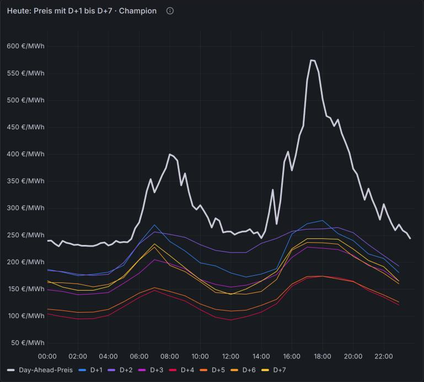Click the '400 €/MWh' y-axis label
The image size is (424, 382).
[x=26, y=154]
